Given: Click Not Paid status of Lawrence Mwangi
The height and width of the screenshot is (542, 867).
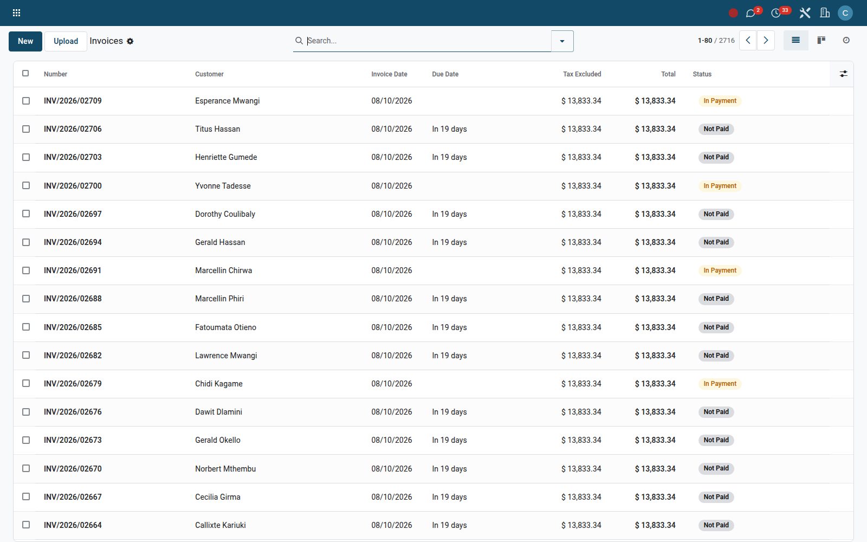Looking at the screenshot, I should pos(716,356).
